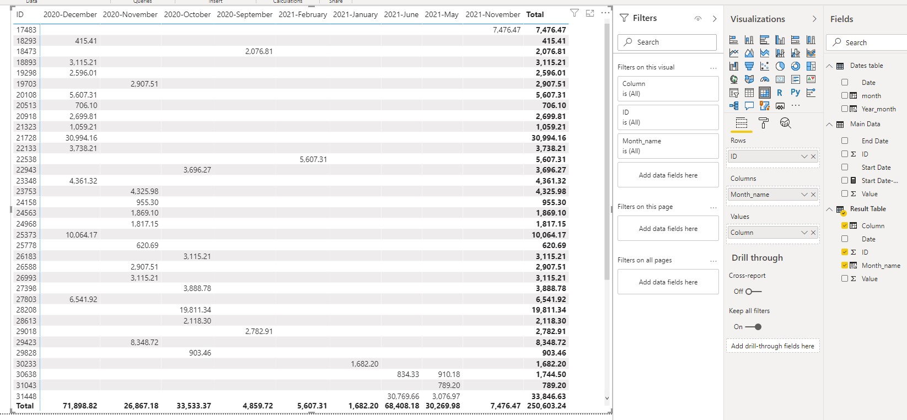Collapse the Main Data table
This screenshot has width=907, height=420.
(x=829, y=124)
